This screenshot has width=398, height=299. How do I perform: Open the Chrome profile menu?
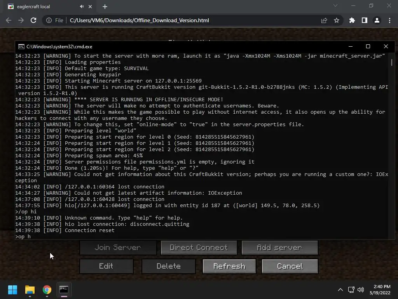click(377, 20)
